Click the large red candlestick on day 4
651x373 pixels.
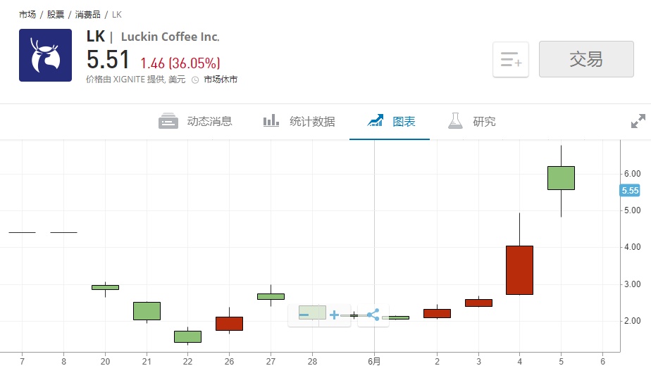519,270
